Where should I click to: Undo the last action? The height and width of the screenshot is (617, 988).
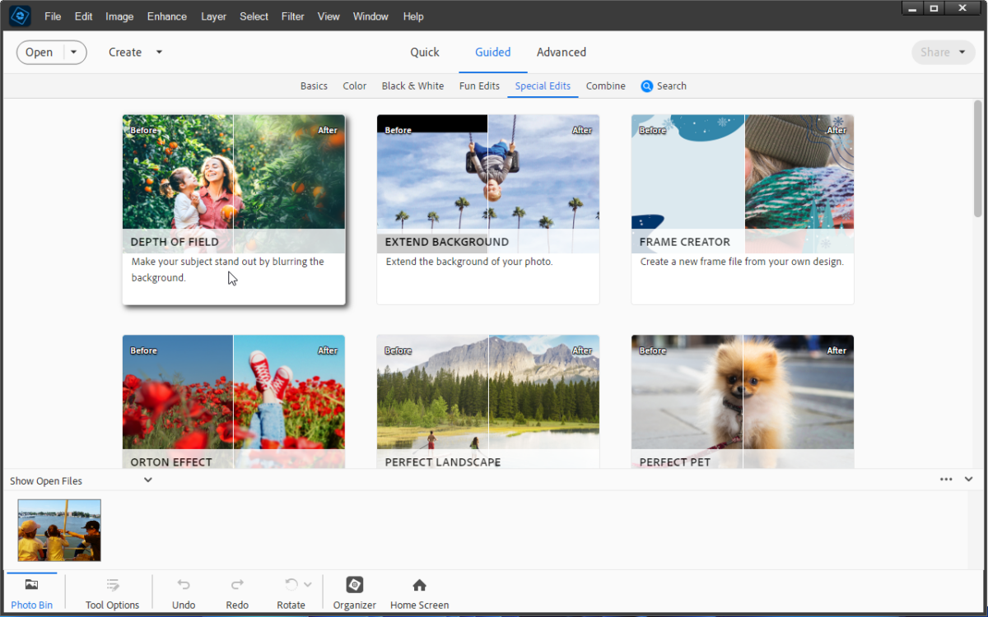click(x=183, y=591)
